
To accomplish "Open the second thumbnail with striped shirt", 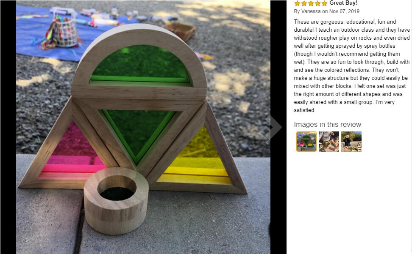I will coord(329,142).
